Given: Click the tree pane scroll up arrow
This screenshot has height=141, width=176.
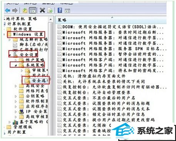Looking at the screenshot, I should click(51, 20).
